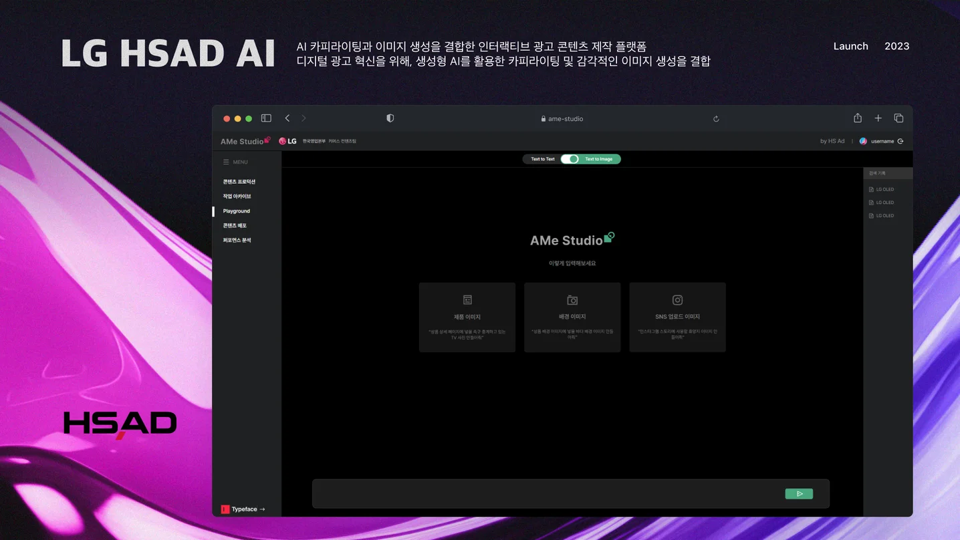Choose the SNS 업로드 이미지 prompt card

677,317
